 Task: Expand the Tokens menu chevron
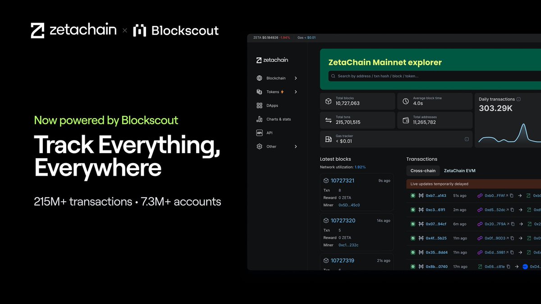coord(296,91)
